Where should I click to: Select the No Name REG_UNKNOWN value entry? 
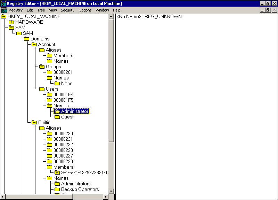150,16
